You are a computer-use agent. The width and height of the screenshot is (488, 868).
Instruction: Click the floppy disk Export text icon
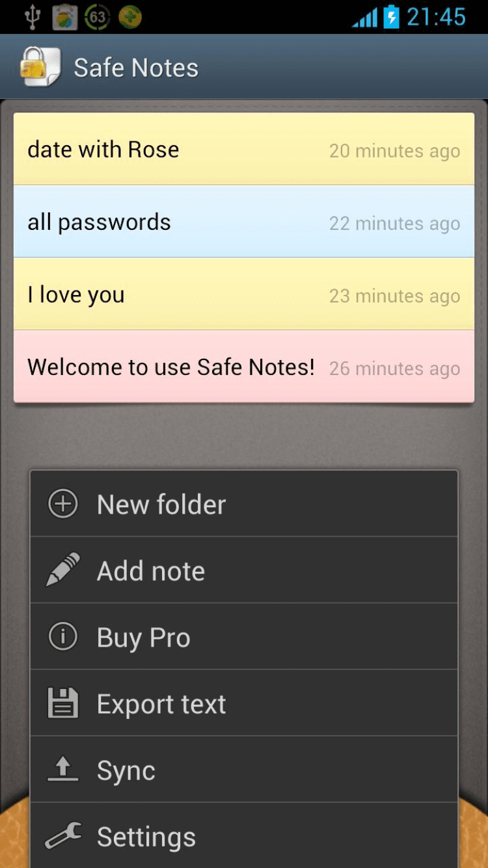click(x=63, y=703)
